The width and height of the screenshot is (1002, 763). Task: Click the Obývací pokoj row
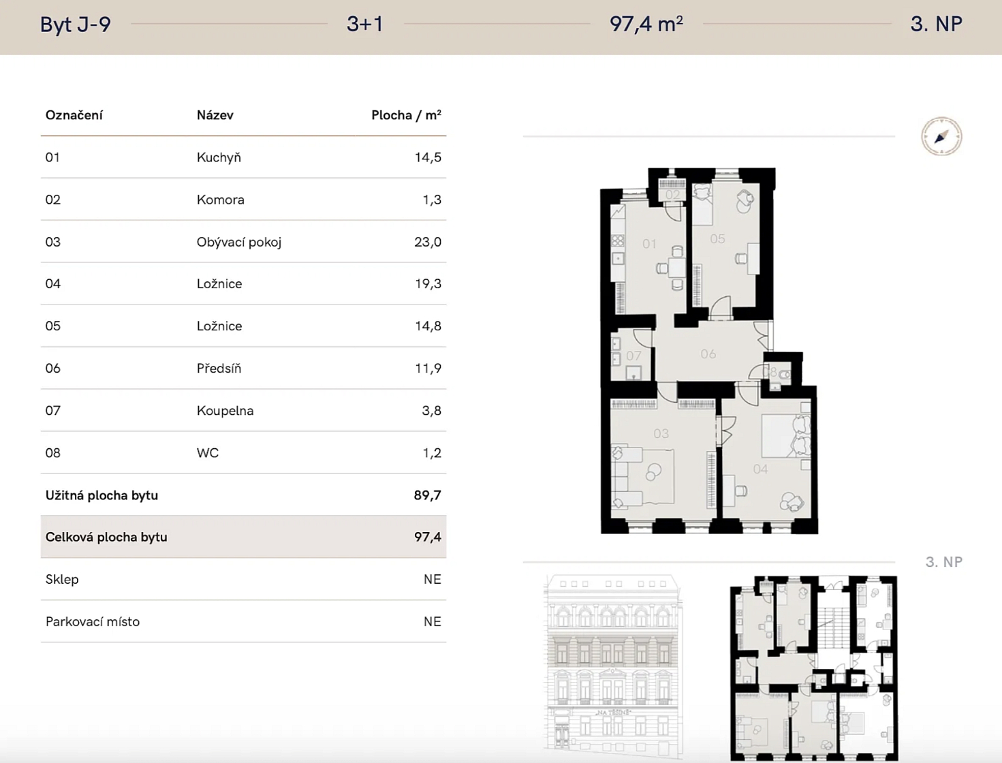[x=243, y=242]
